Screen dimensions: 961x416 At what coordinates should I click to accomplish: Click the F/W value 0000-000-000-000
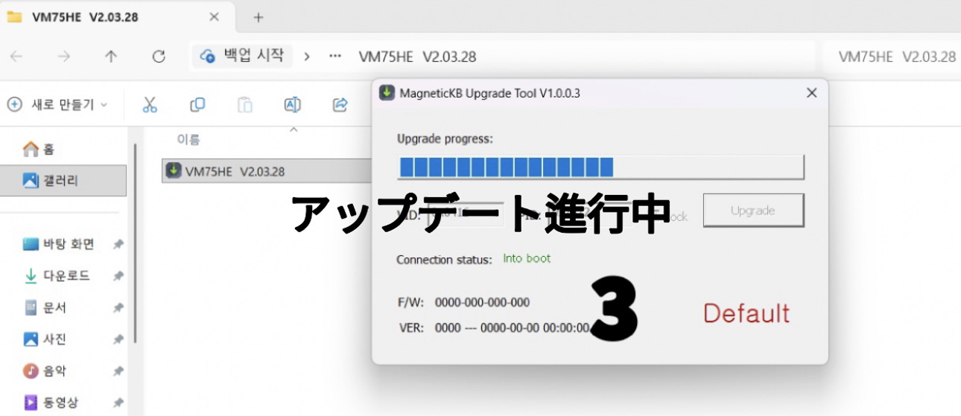pyautogui.click(x=482, y=302)
